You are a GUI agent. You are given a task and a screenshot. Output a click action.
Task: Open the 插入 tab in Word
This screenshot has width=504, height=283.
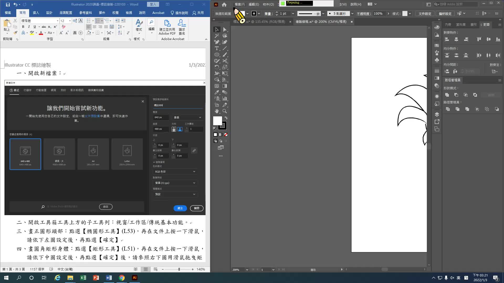click(36, 13)
